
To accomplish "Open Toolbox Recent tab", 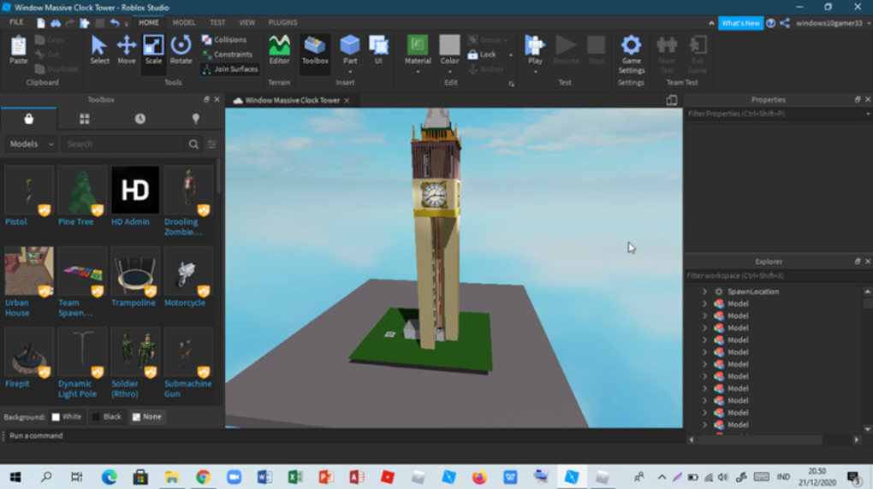I will tap(140, 119).
